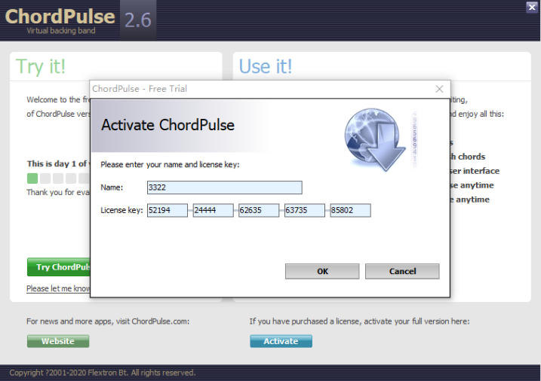Click the copyright Flextron Bt. footer text

[103, 373]
